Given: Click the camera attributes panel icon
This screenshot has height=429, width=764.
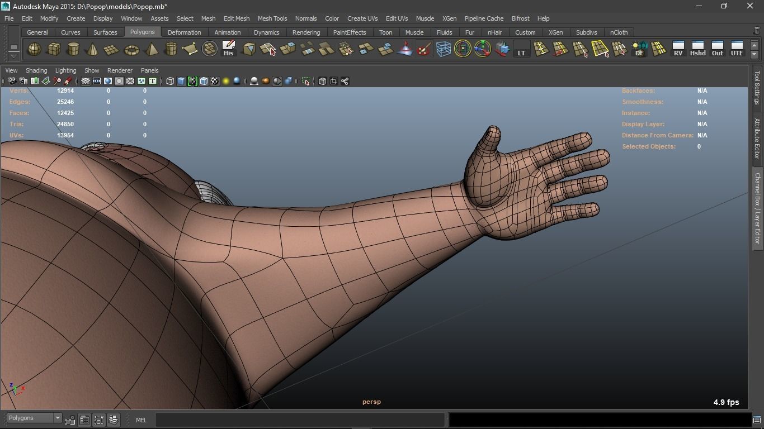Looking at the screenshot, I should (x=23, y=82).
